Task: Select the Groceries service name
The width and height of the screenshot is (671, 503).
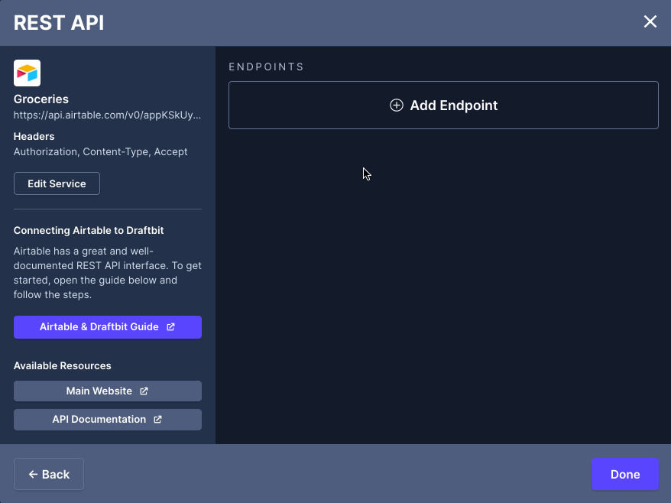Action: coord(41,99)
